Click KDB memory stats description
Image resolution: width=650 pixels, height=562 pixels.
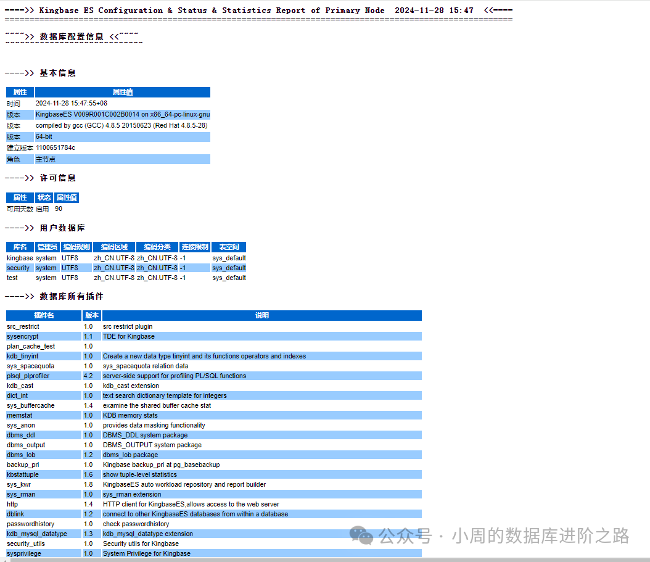(130, 416)
